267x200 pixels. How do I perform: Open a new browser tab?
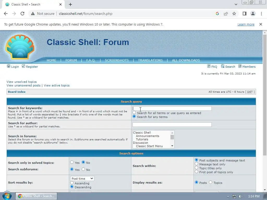(x=70, y=4)
